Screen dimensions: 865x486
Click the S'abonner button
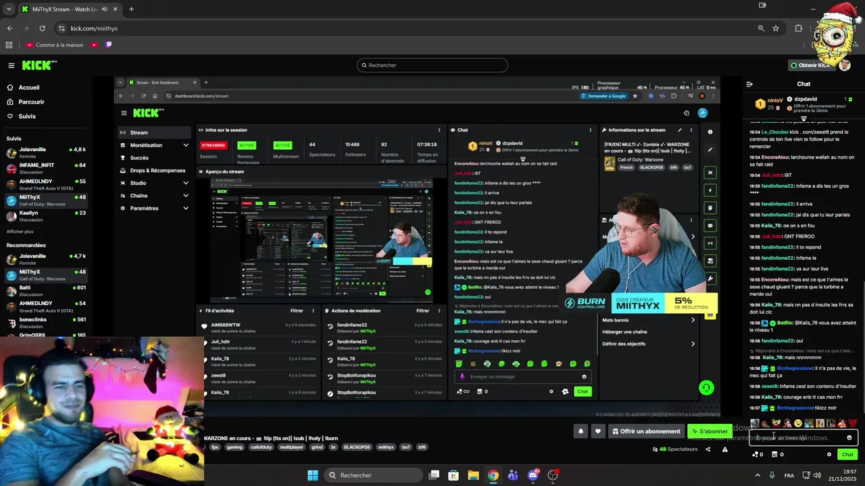709,431
